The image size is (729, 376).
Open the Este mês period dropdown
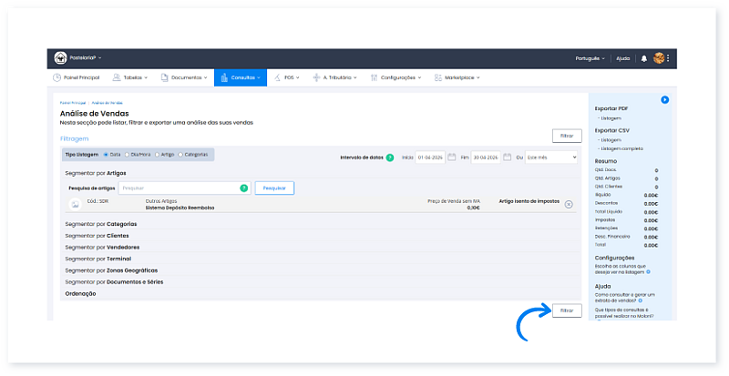point(551,157)
